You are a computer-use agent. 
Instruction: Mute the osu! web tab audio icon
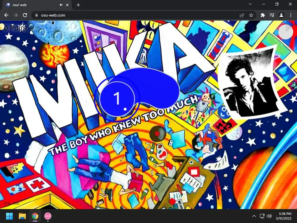(x=61, y=5)
